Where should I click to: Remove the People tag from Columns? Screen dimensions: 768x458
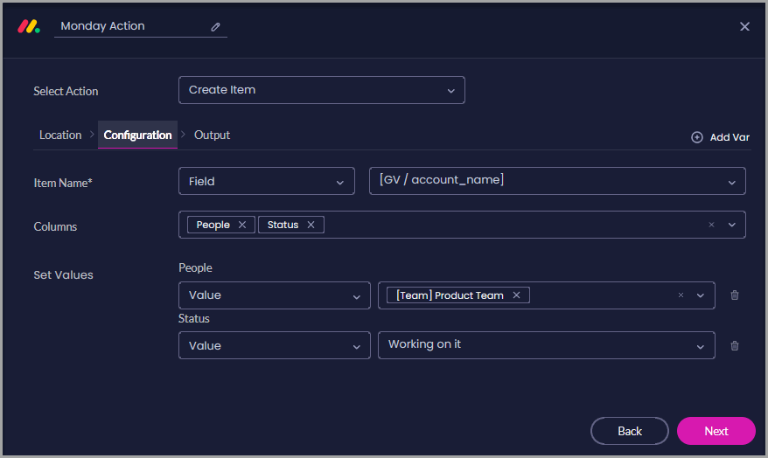(x=242, y=225)
